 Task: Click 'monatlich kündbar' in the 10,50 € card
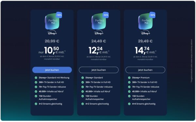52,59
